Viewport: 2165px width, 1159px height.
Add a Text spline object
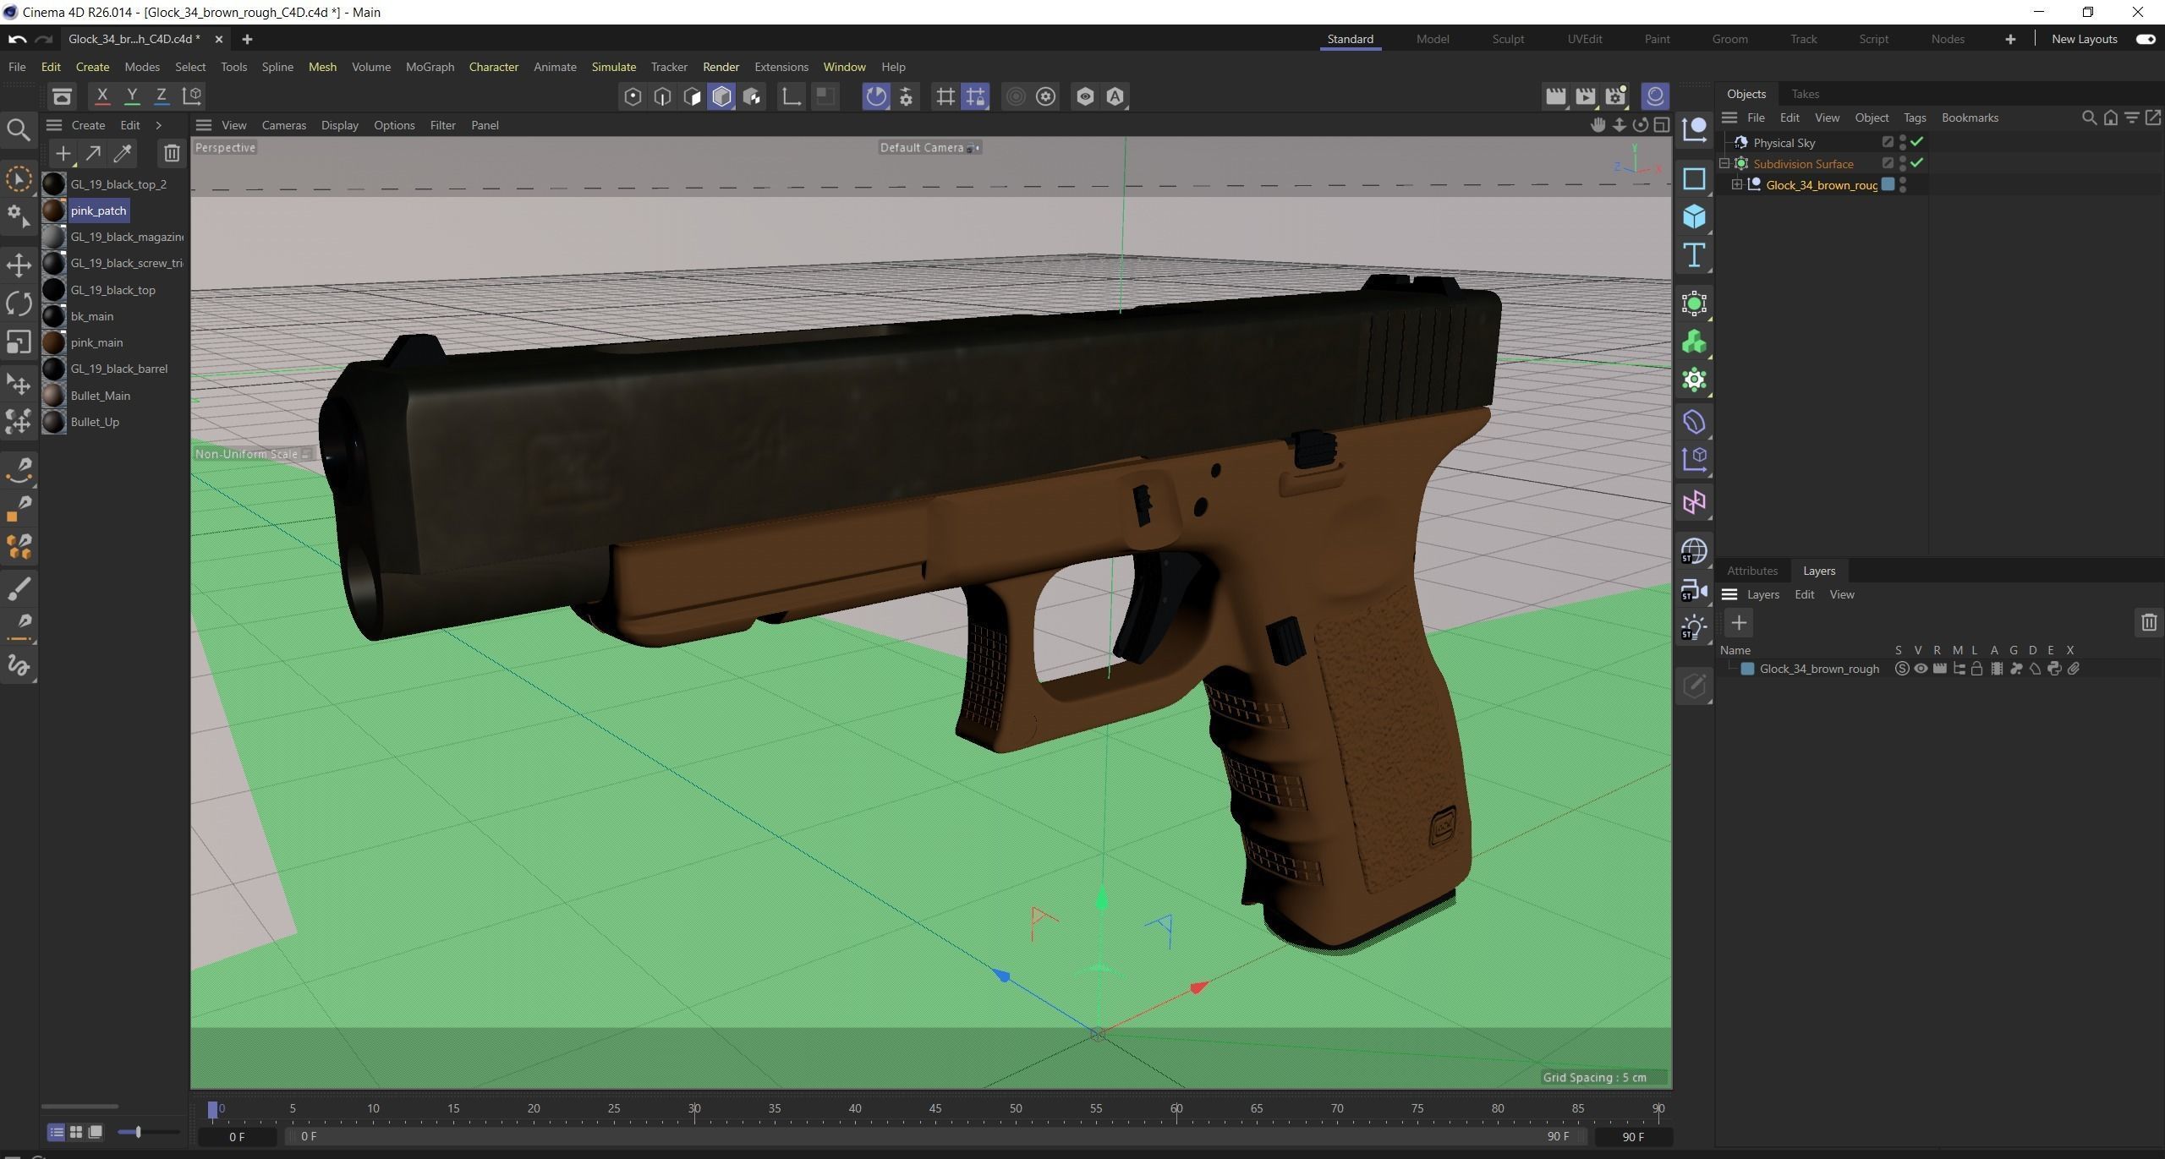point(1694,255)
